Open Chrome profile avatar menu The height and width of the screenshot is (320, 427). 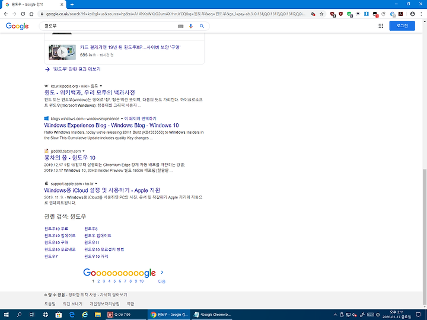point(412,14)
